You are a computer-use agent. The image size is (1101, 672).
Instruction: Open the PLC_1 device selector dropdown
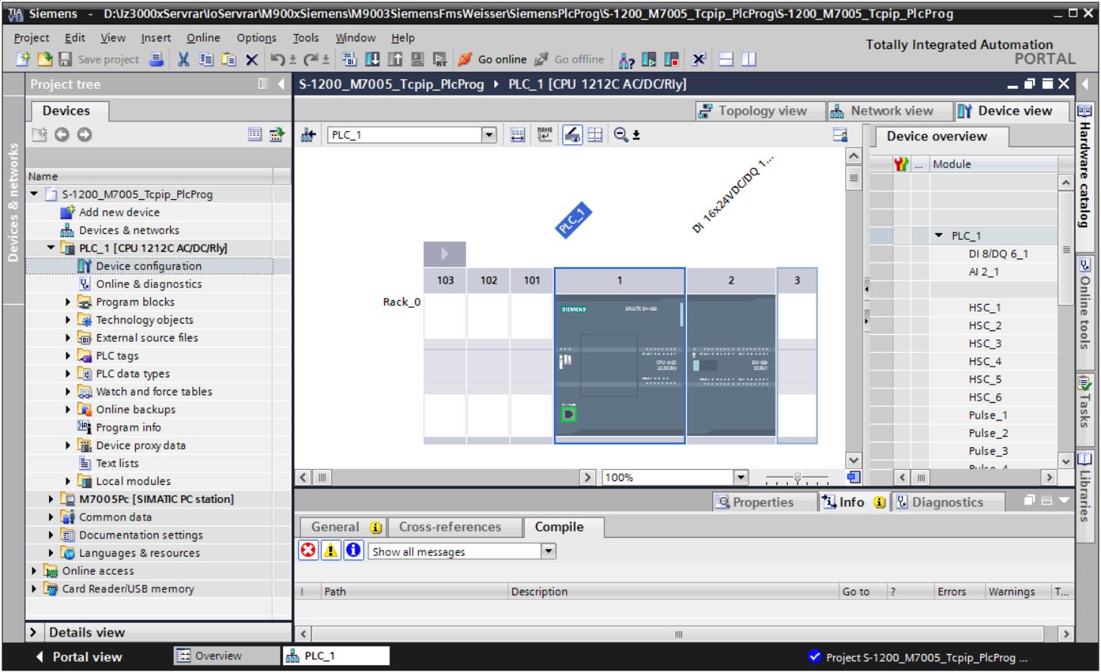click(489, 135)
